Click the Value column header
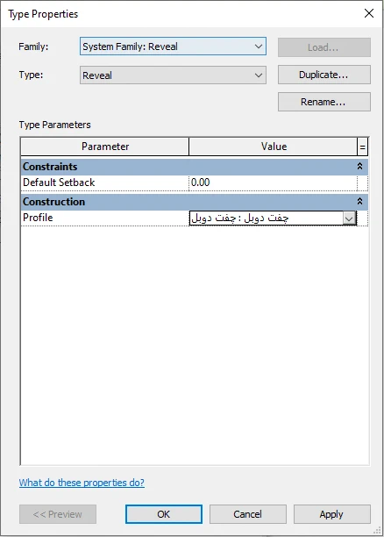Screen dimensions: 384x537 click(x=274, y=147)
